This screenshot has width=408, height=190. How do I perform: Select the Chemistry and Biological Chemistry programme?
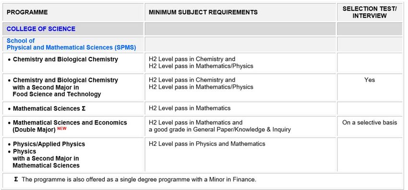(x=65, y=59)
